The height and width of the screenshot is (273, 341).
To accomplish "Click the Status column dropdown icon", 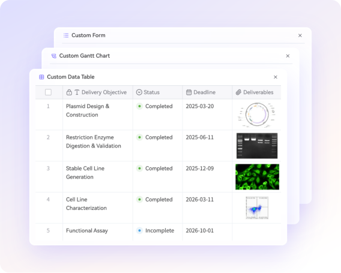I will 139,92.
